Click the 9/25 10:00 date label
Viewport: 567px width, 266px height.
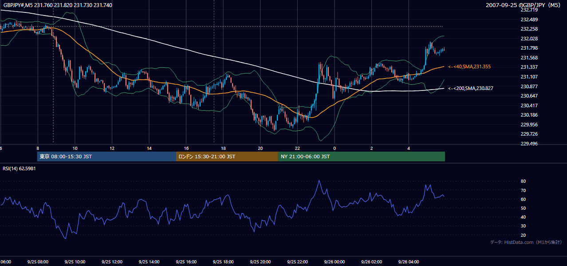(75, 262)
